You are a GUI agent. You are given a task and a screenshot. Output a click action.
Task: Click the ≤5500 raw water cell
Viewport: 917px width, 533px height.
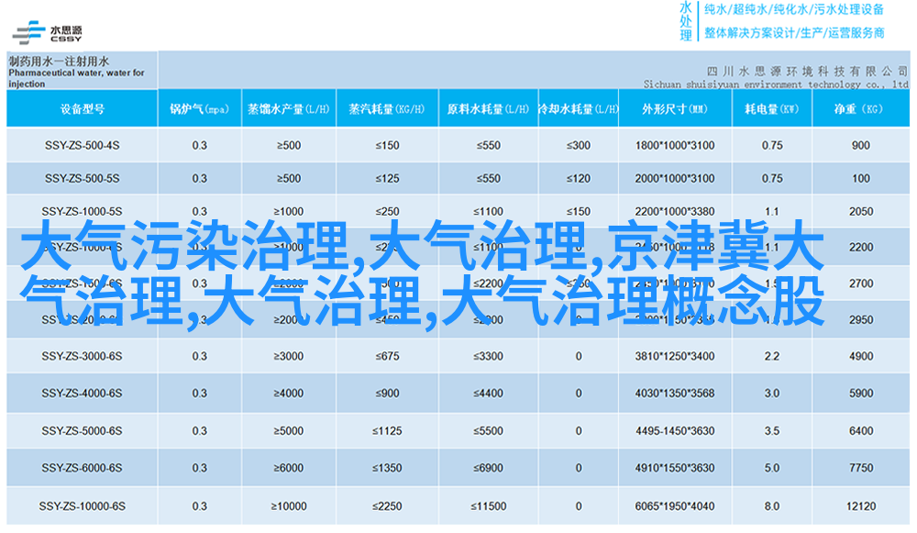pos(489,430)
